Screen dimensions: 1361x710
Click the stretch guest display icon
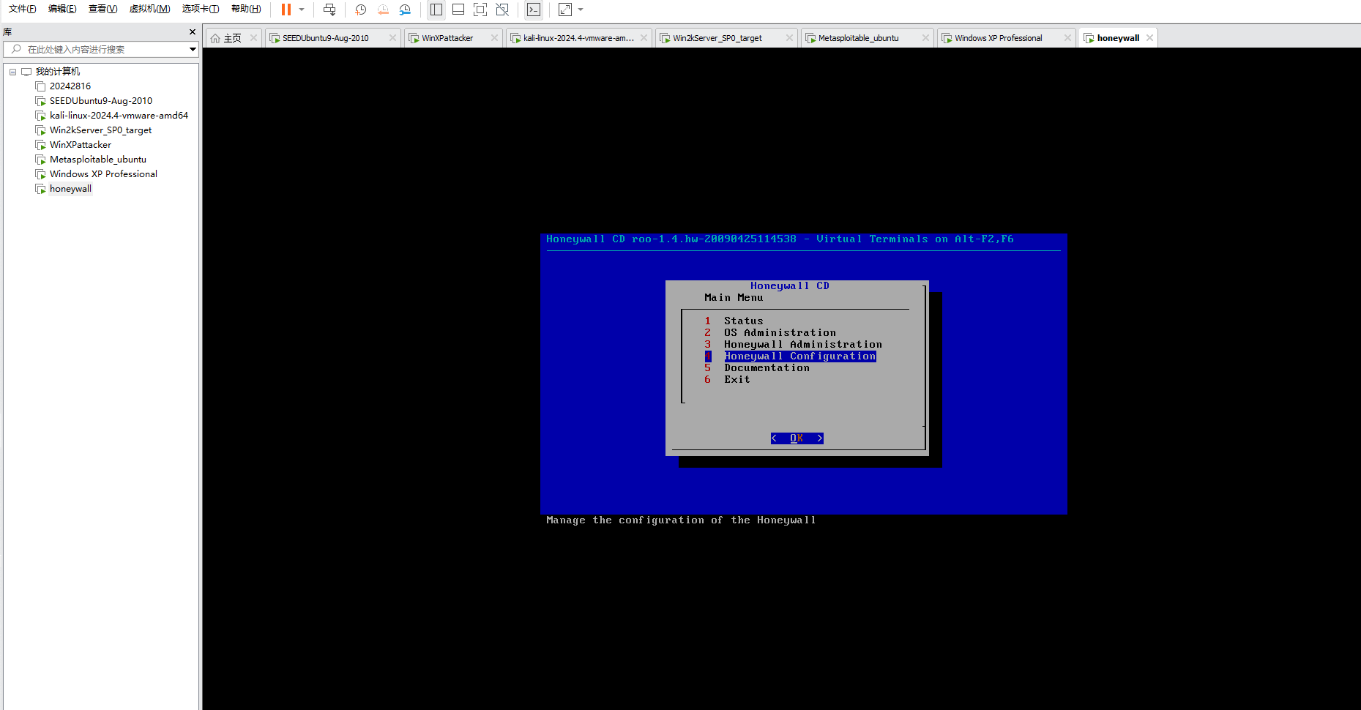pos(565,10)
